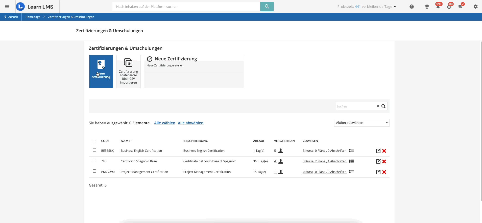Click the Neue Zertifizierung tile
This screenshot has width=482, height=223.
(x=101, y=71)
